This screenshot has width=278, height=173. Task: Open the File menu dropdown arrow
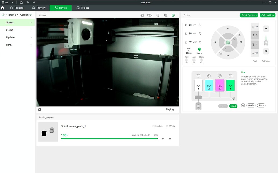click(12, 2)
